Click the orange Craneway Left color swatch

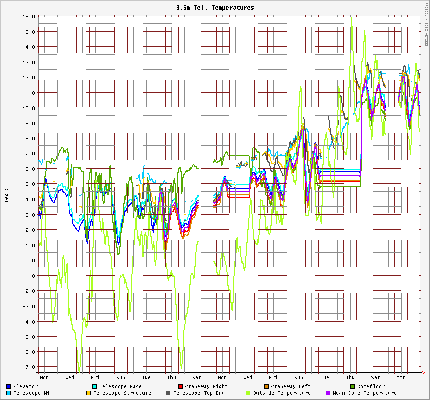click(266, 387)
